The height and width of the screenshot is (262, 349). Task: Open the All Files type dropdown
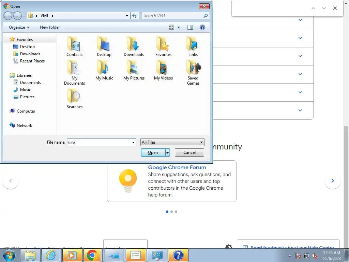(x=172, y=142)
